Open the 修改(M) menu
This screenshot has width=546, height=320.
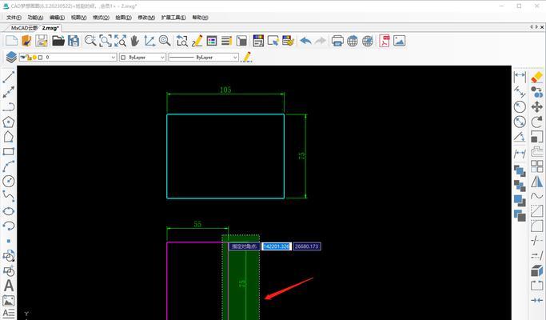point(146,18)
